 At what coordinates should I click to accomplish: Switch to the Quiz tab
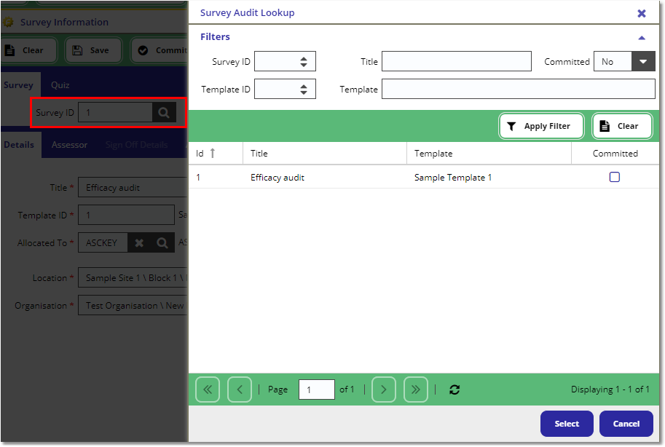[x=60, y=85]
